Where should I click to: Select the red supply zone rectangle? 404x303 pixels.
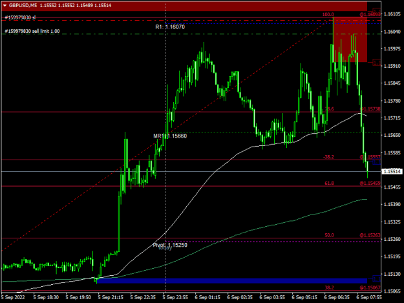click(x=350, y=39)
